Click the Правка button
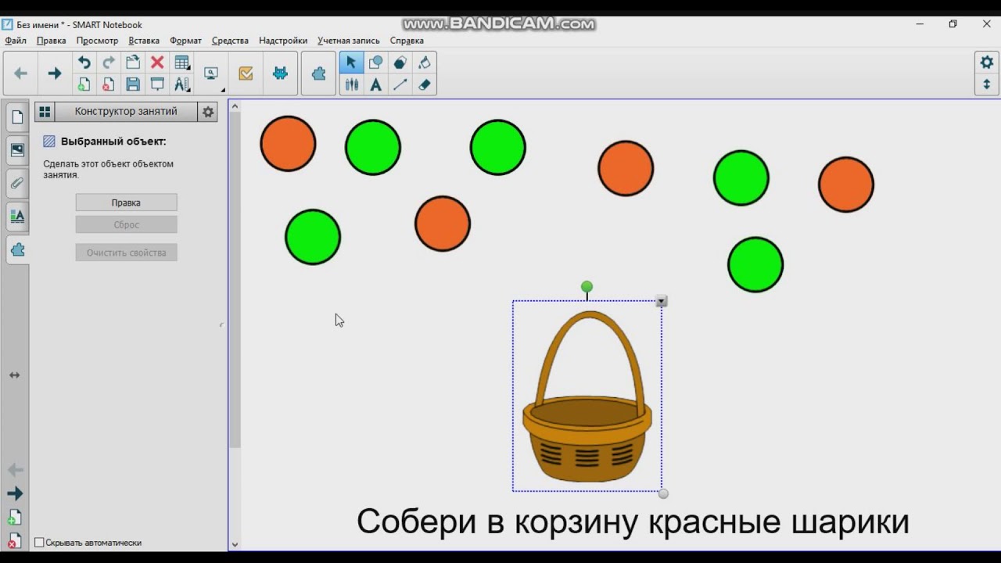1001x563 pixels. (x=126, y=203)
